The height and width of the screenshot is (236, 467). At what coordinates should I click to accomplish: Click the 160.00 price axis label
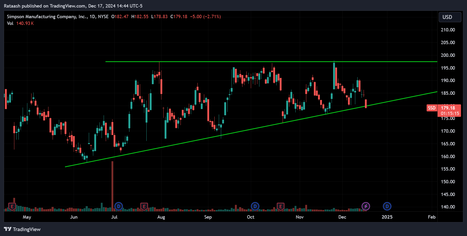[448, 157]
